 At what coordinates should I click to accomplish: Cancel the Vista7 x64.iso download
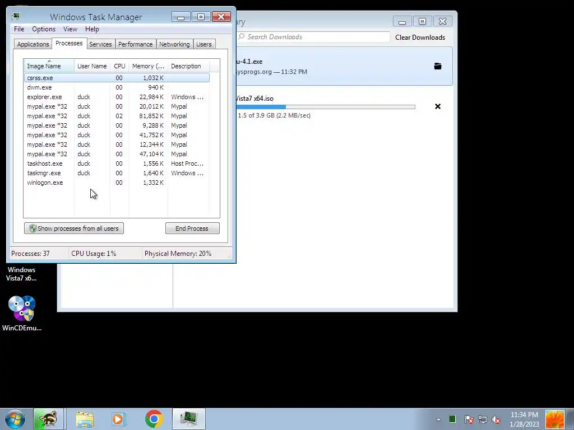(437, 106)
